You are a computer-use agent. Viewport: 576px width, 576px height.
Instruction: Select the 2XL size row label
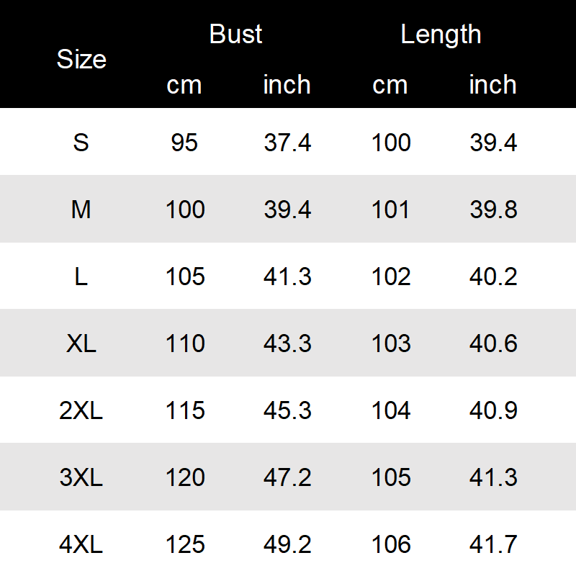click(81, 410)
